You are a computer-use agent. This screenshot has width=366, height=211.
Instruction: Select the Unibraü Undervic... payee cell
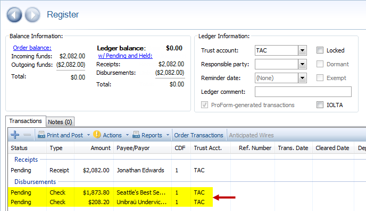click(142, 202)
